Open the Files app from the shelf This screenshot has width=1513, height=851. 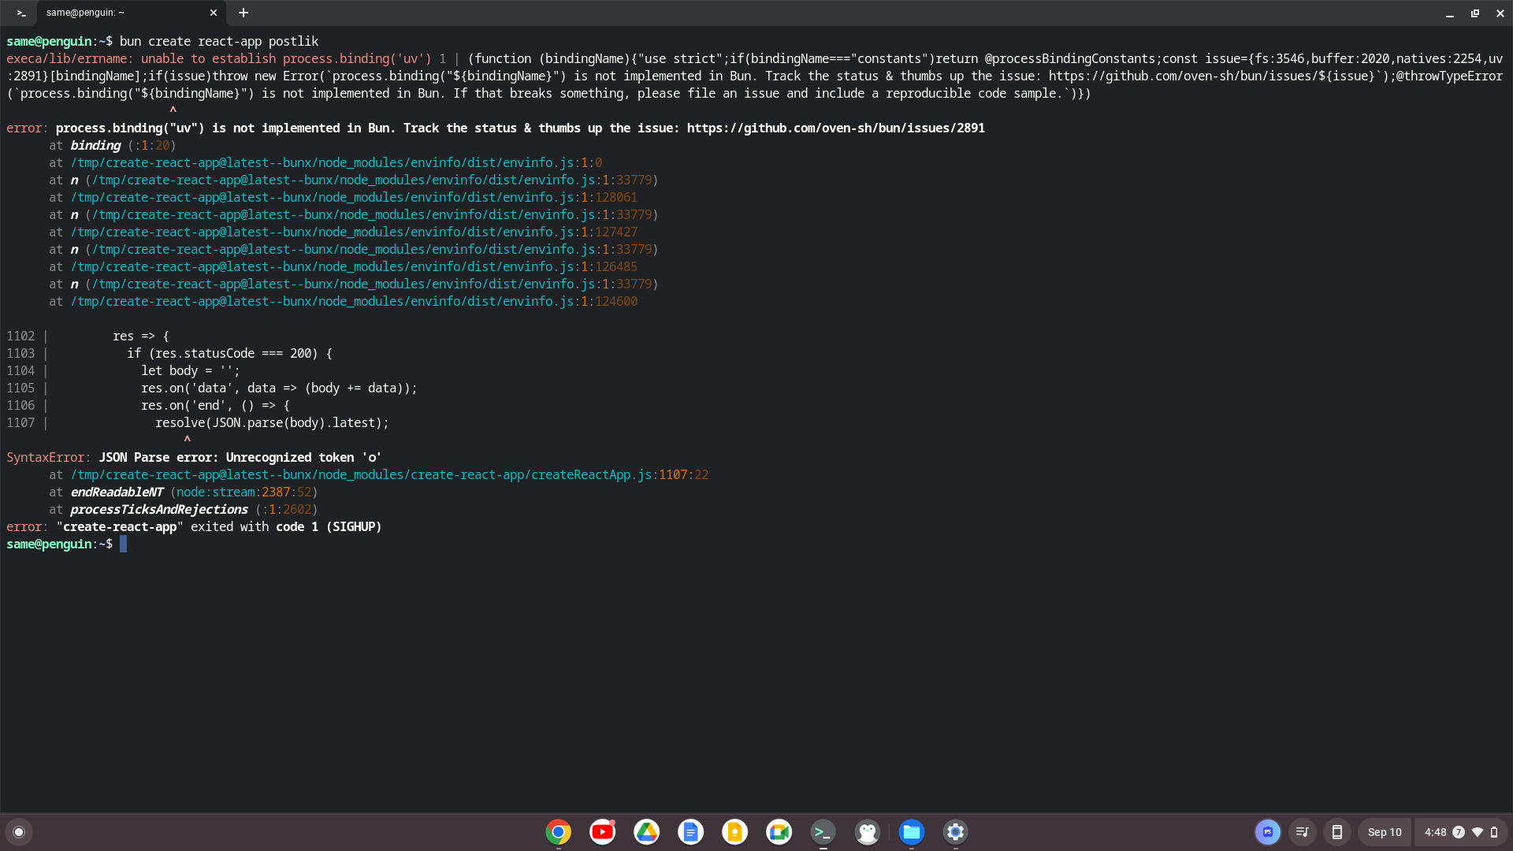(x=912, y=831)
